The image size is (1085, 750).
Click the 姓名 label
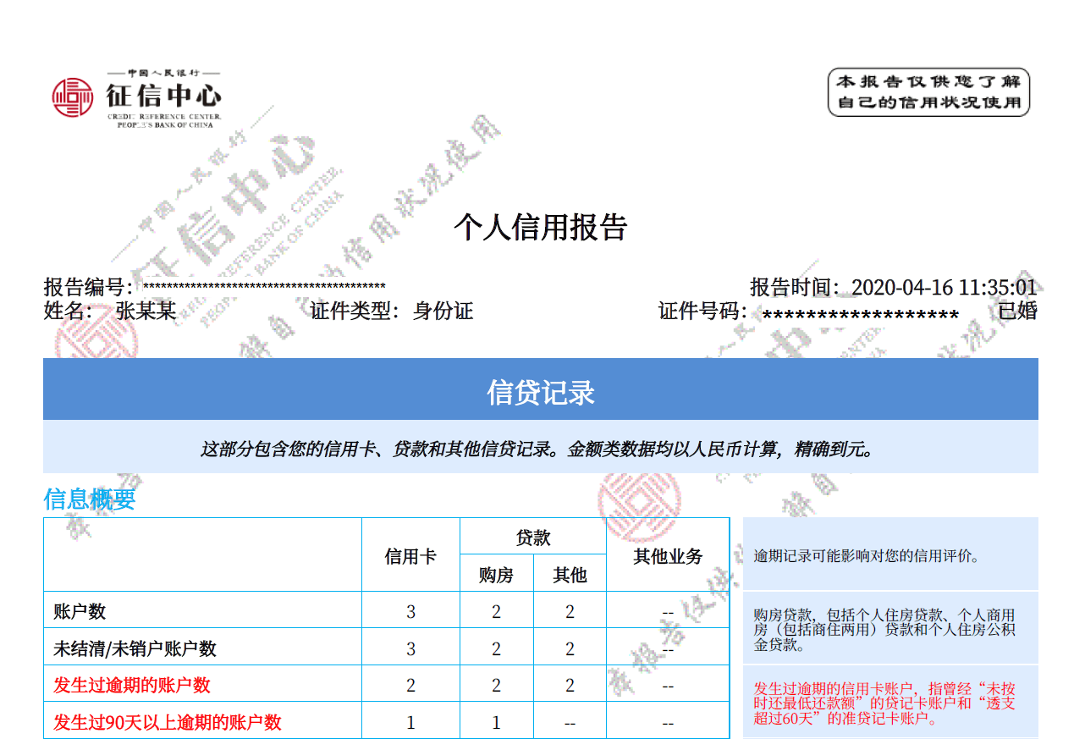68,311
